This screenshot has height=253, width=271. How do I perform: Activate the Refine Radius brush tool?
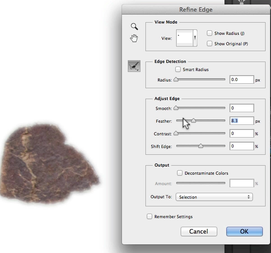pos(134,66)
